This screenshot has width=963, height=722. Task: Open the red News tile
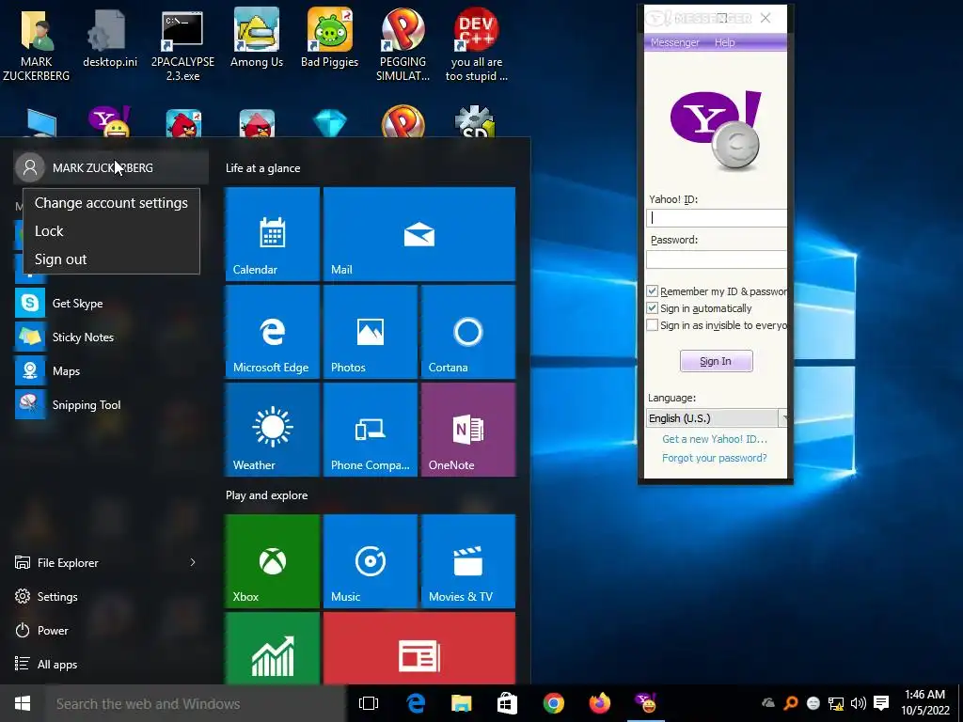point(419,649)
